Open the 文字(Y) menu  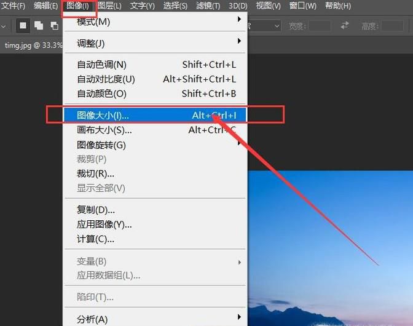pos(142,6)
